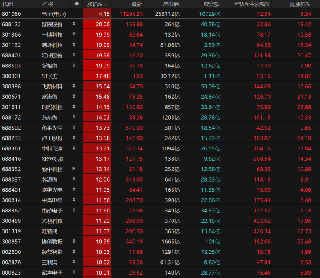Click the marker icon beside 汇成股份

(x=74, y=55)
